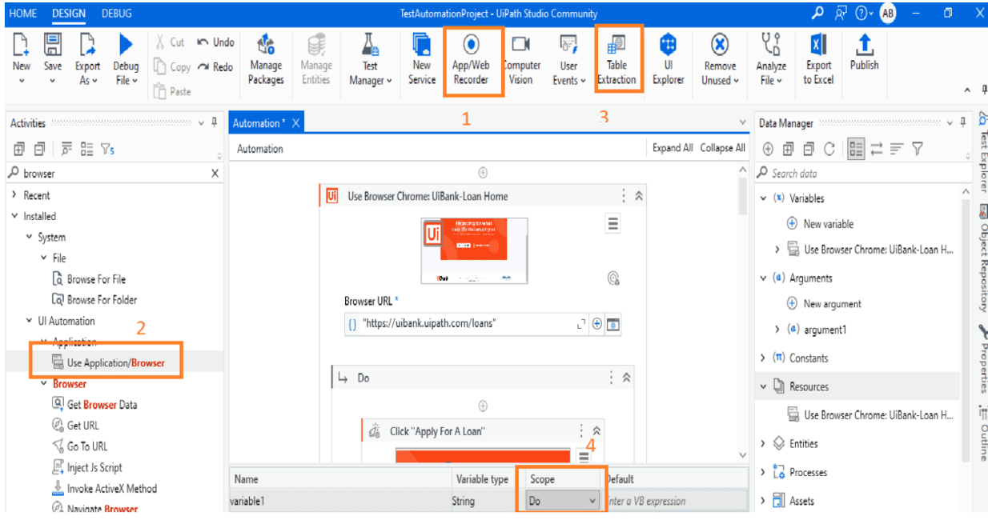This screenshot has height=528, width=988.
Task: Collapse the Installed activities node
Action: tap(14, 216)
